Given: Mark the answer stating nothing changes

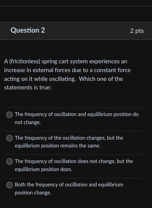Looking at the screenshot, I should click(x=9, y=115).
